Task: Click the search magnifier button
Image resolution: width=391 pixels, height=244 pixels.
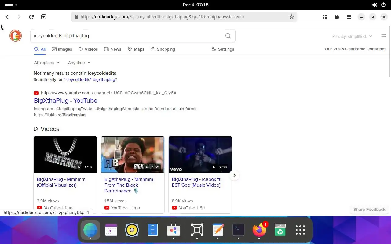Action: tap(228, 36)
